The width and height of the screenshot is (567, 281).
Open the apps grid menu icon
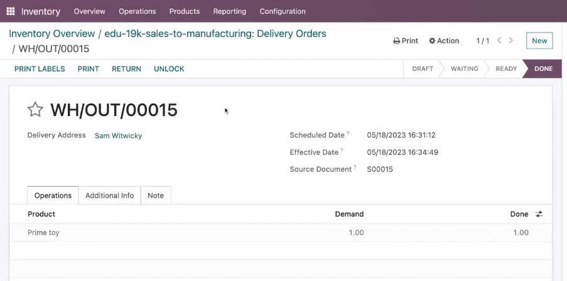[x=11, y=11]
